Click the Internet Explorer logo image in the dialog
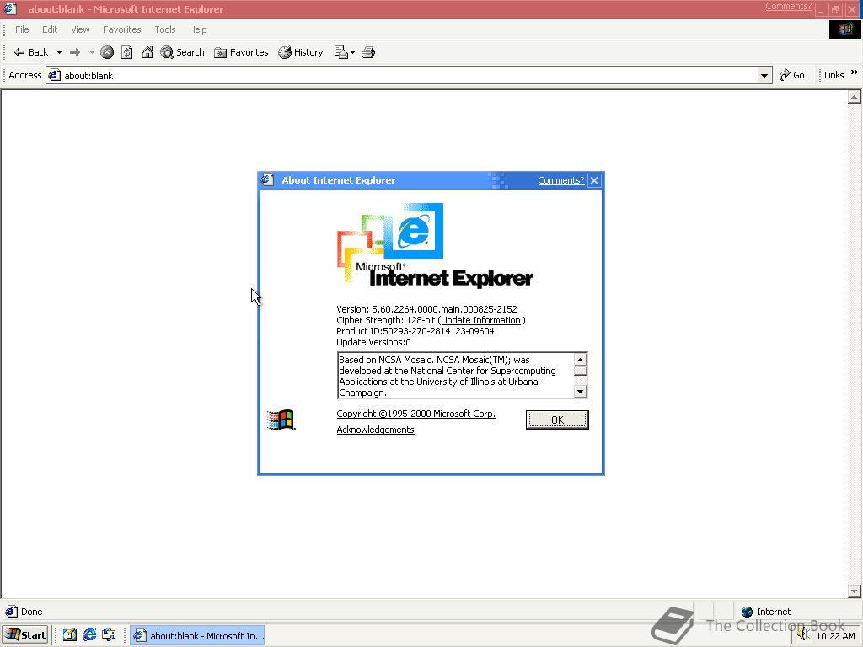Image resolution: width=863 pixels, height=647 pixels. [x=435, y=245]
